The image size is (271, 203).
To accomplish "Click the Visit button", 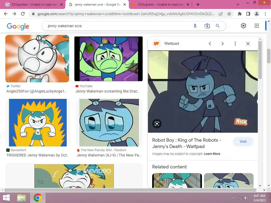I will [243, 142].
